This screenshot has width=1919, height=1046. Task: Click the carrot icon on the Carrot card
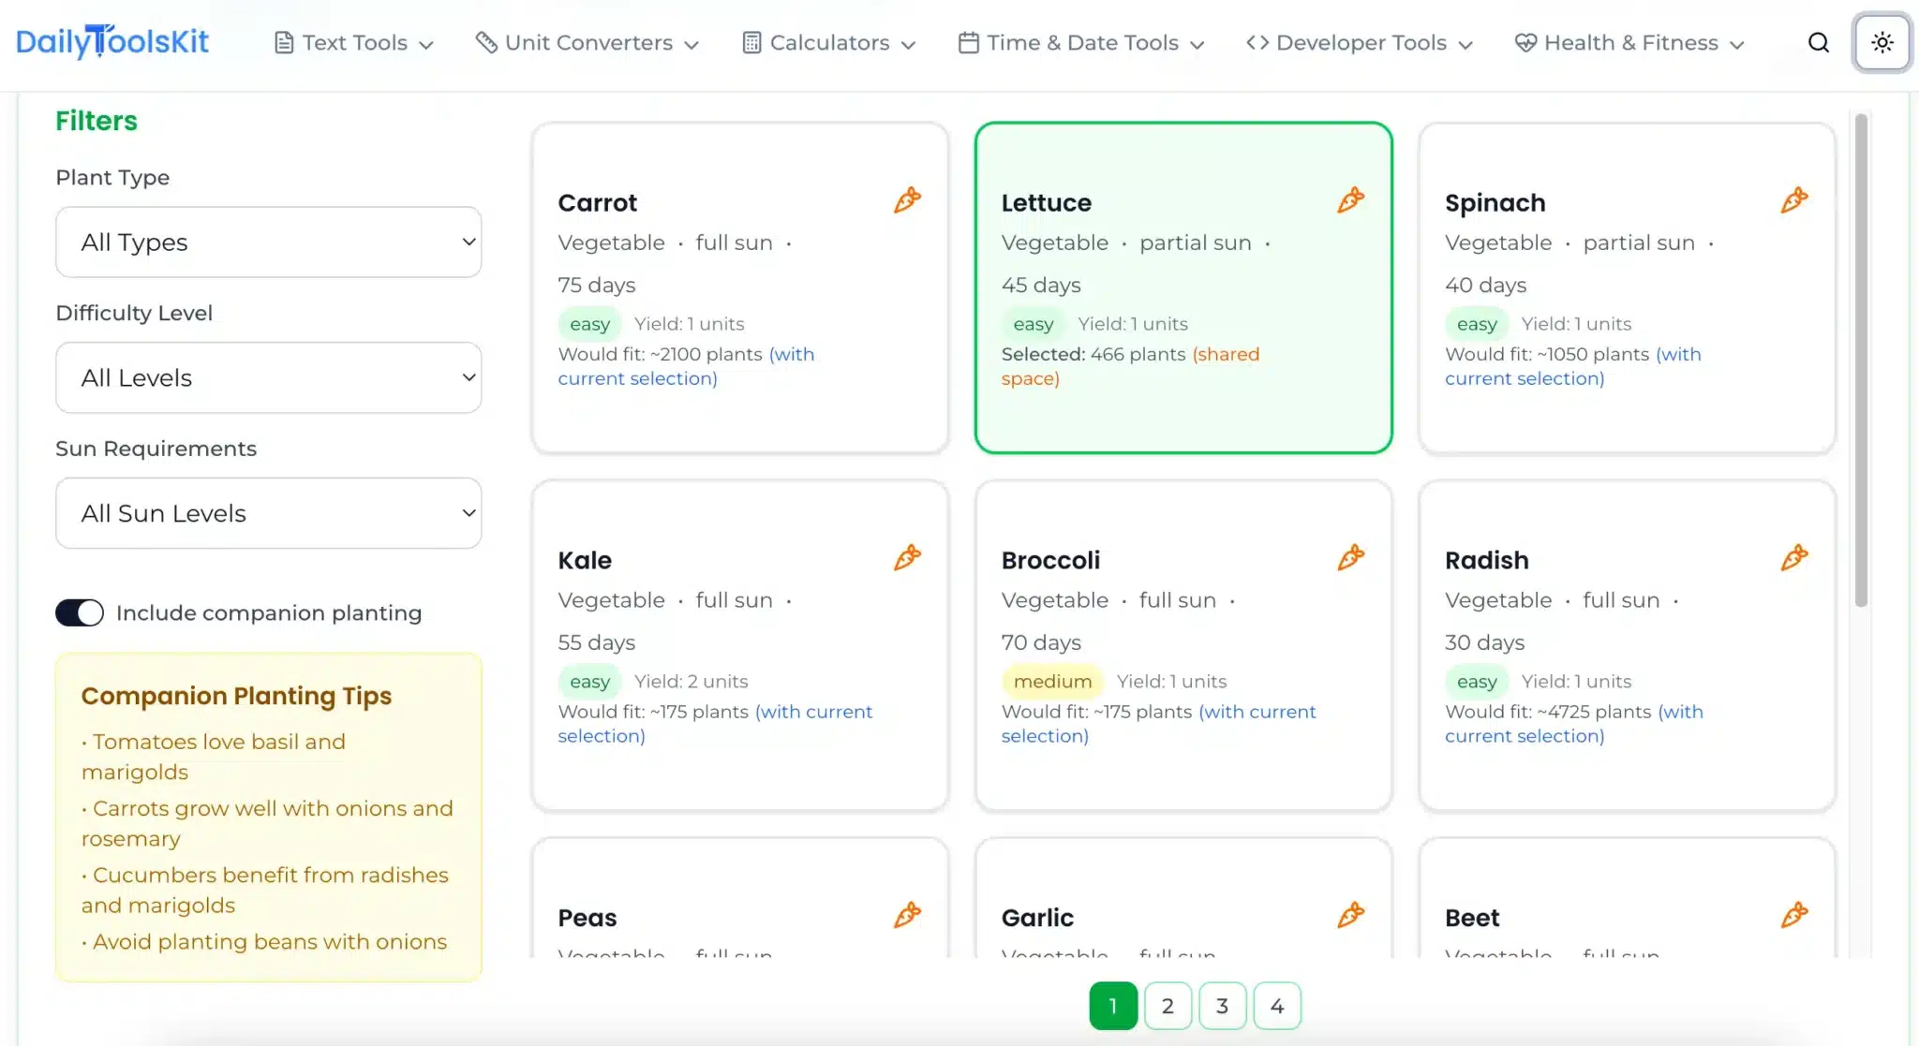[x=905, y=199]
